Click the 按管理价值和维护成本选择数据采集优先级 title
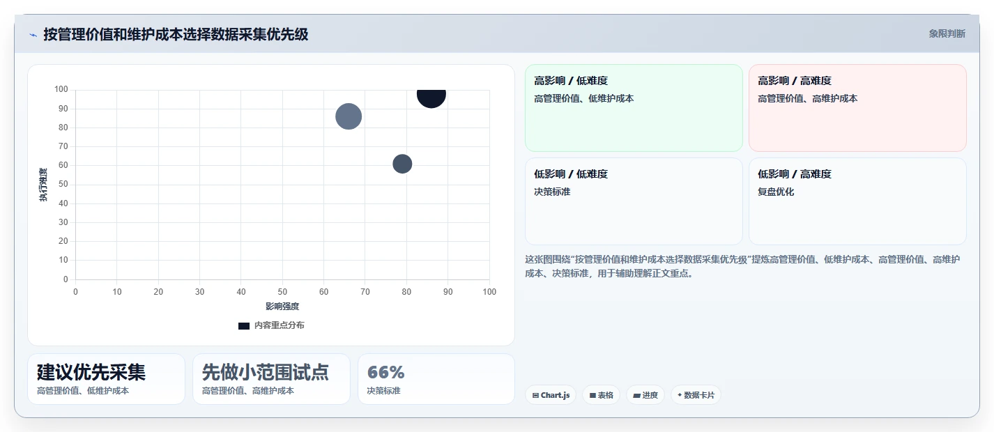Viewport: 994px width, 432px height. [x=176, y=34]
